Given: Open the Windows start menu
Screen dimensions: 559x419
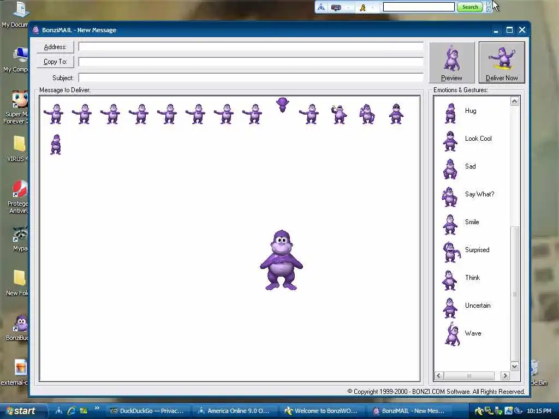Looking at the screenshot, I should [x=23, y=411].
